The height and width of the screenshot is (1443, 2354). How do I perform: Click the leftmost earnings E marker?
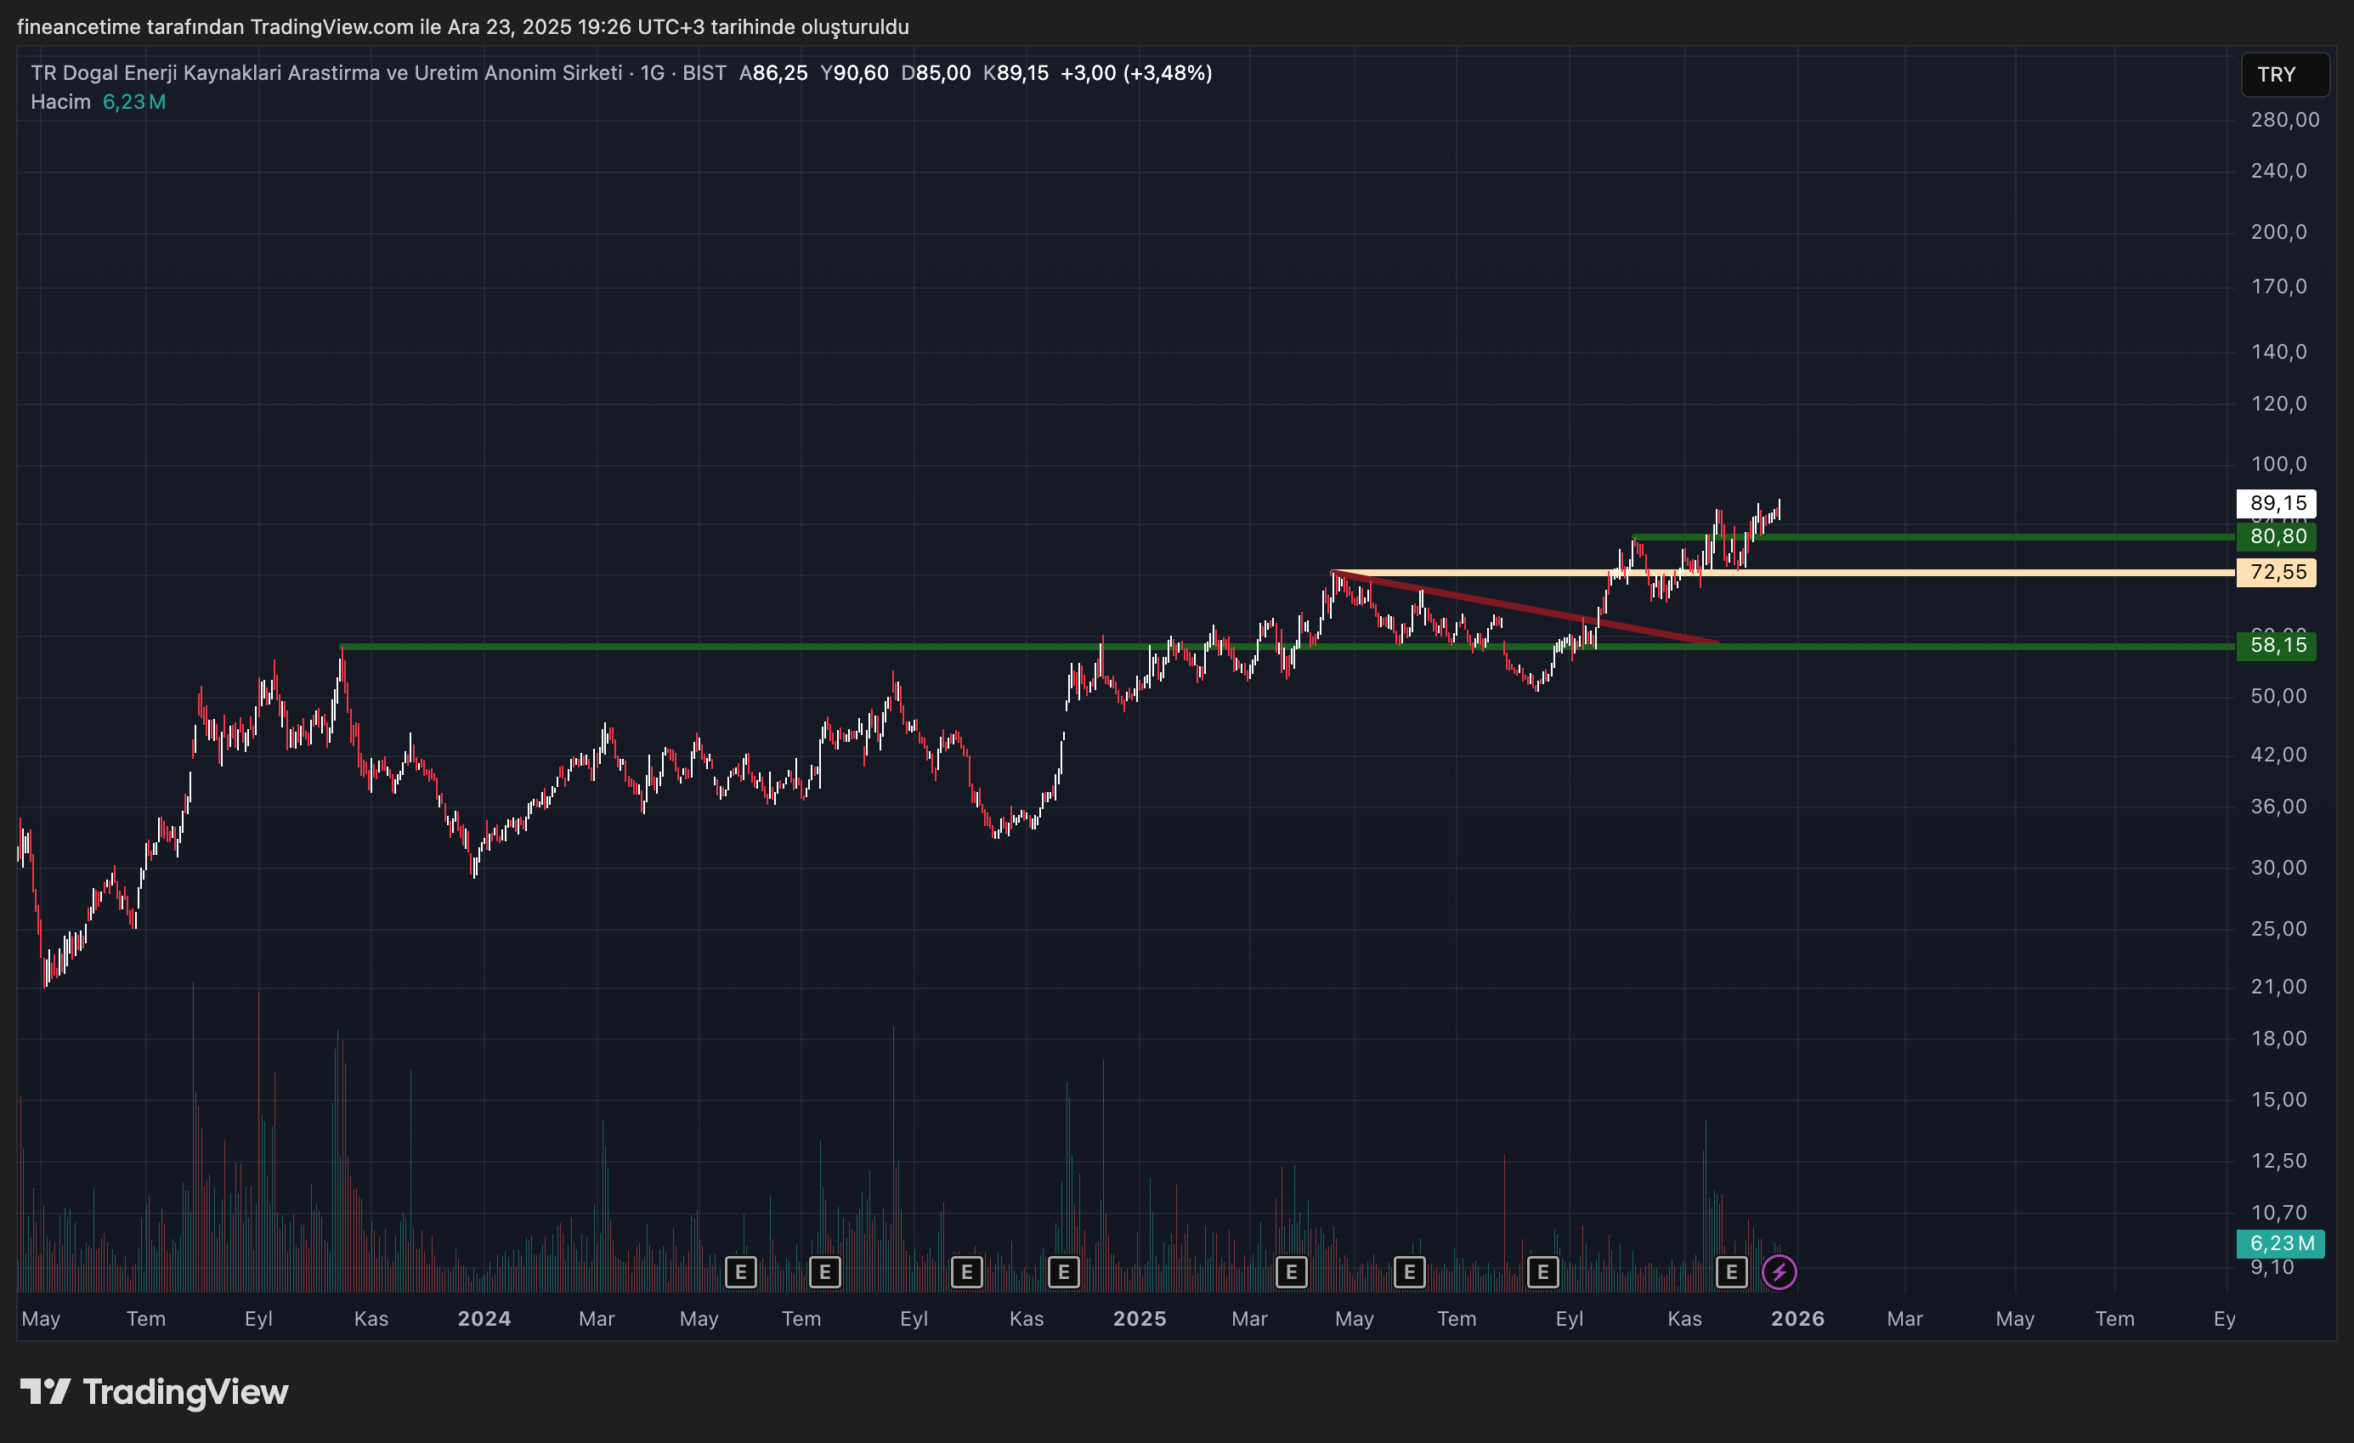click(740, 1272)
